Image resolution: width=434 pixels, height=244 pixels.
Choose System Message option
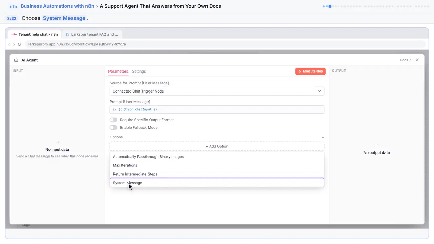[217, 183]
